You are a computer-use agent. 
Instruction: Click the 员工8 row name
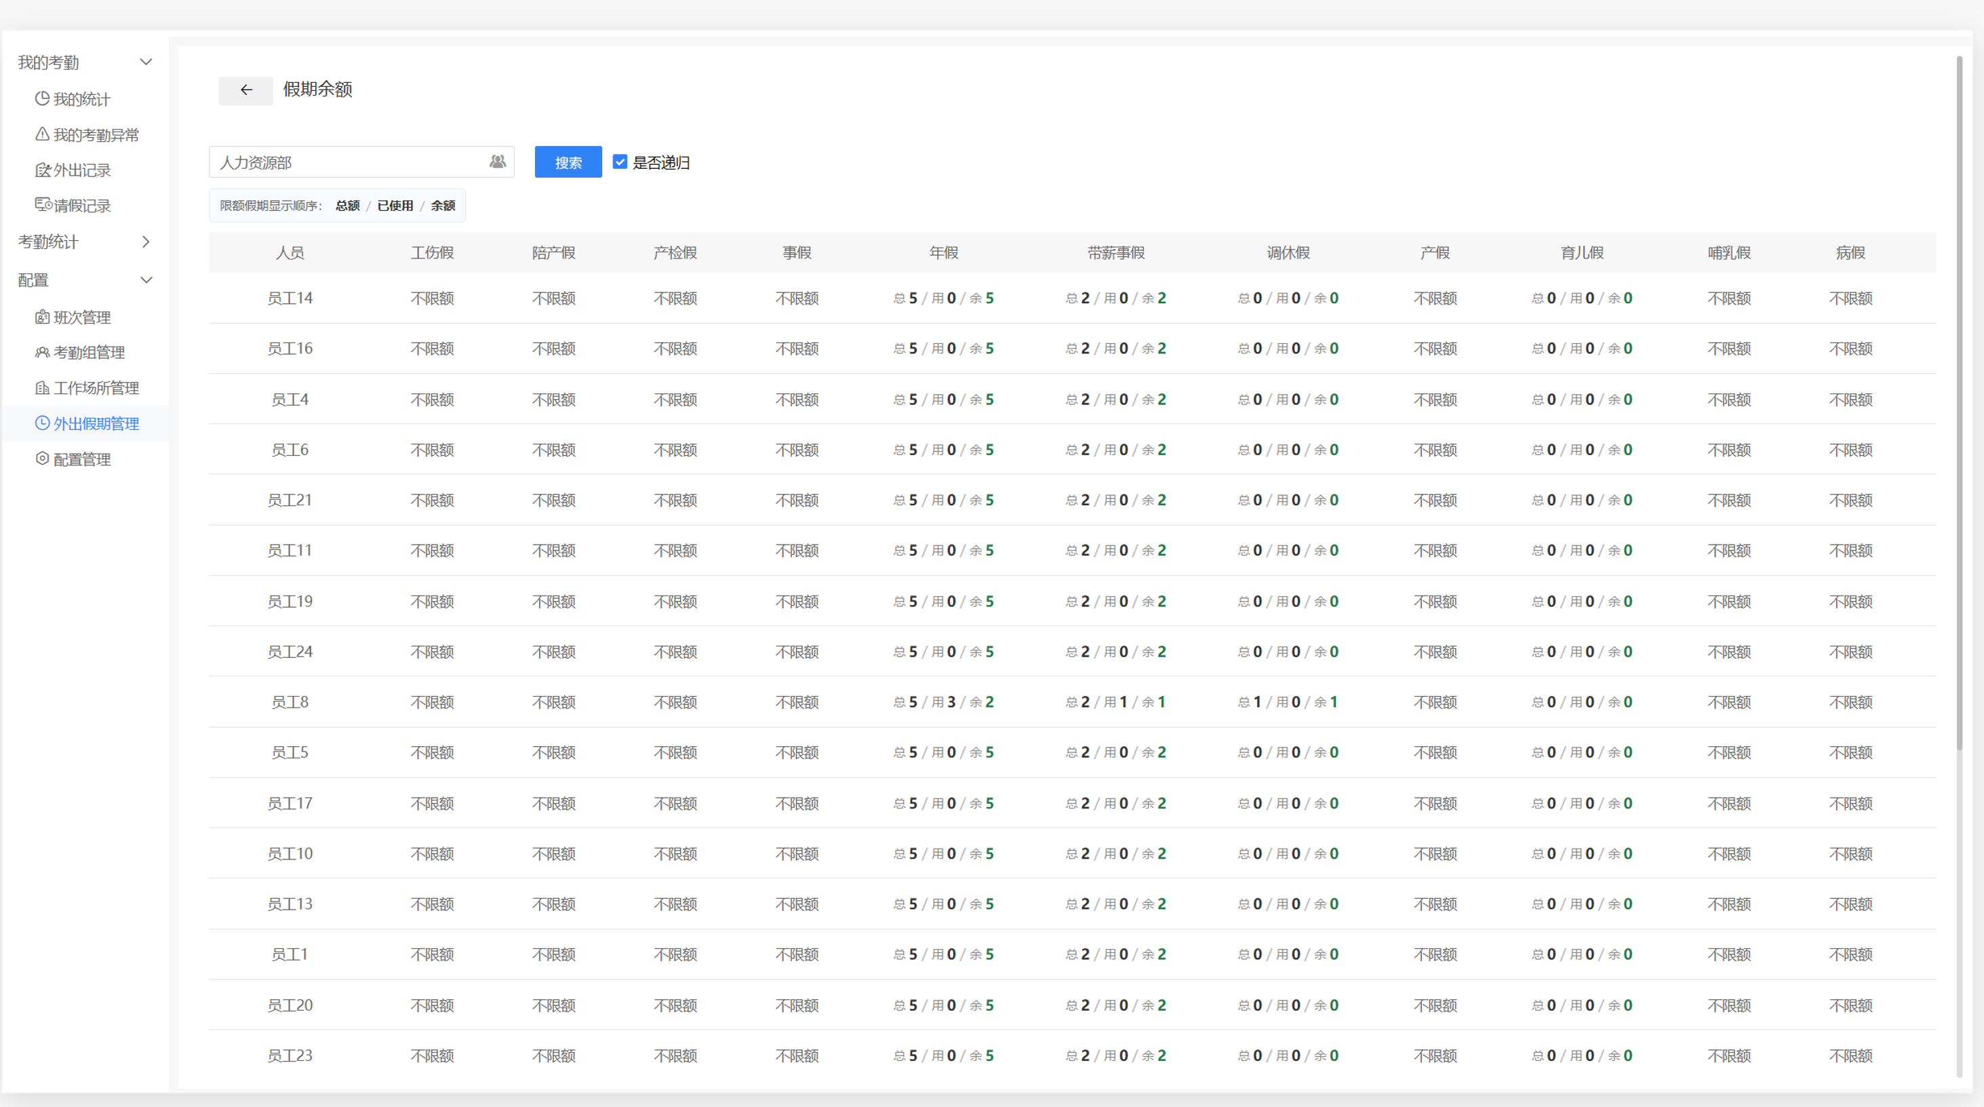tap(290, 702)
